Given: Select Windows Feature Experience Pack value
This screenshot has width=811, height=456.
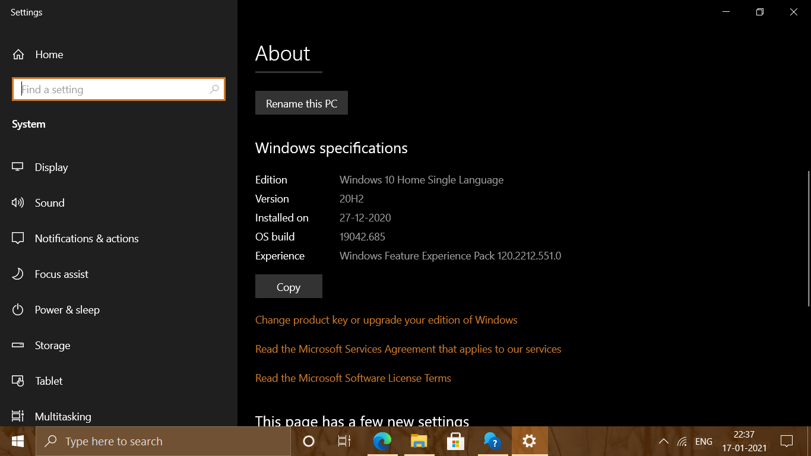Looking at the screenshot, I should click(x=451, y=256).
